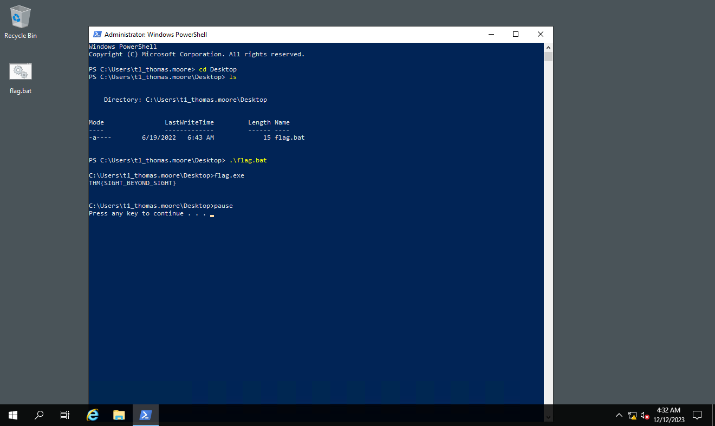Launch Internet Explorer from the taskbar

(93, 415)
